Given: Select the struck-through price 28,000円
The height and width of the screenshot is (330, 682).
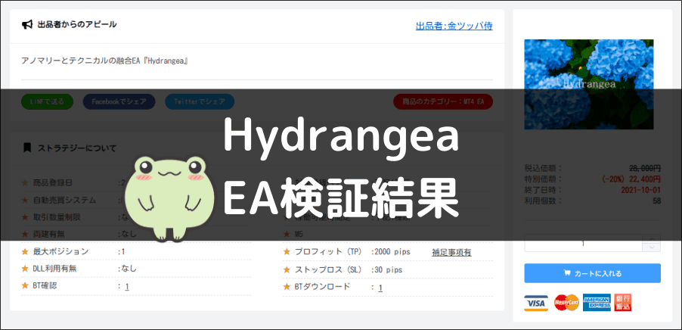Looking at the screenshot, I should click(x=645, y=168).
